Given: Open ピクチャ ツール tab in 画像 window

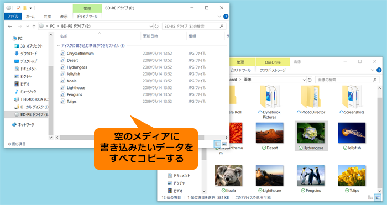Looking at the screenshot, I should pos(240,70).
